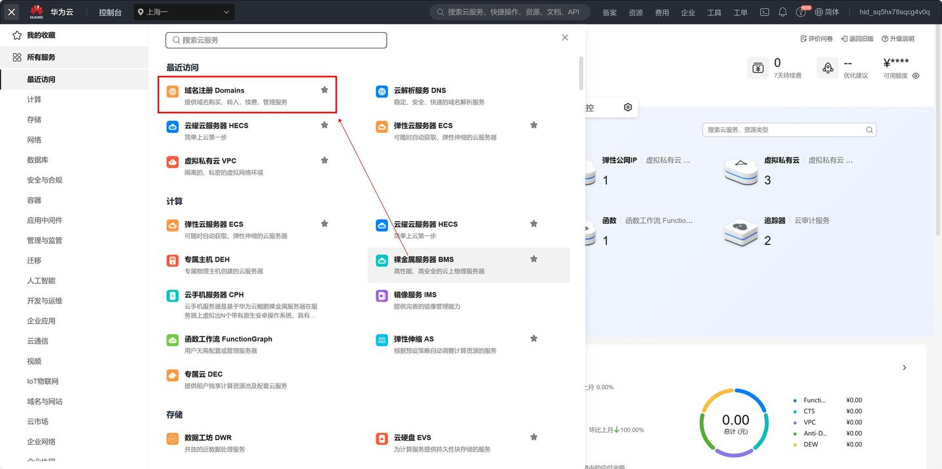Image resolution: width=942 pixels, height=469 pixels.
Task: Open the 镜像服务 IMS icon
Action: (382, 296)
